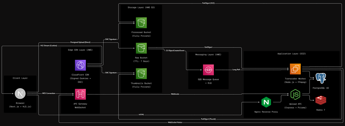The image size is (345, 126).
Task: Click the Browser Next.js node icon
Action: point(20,94)
